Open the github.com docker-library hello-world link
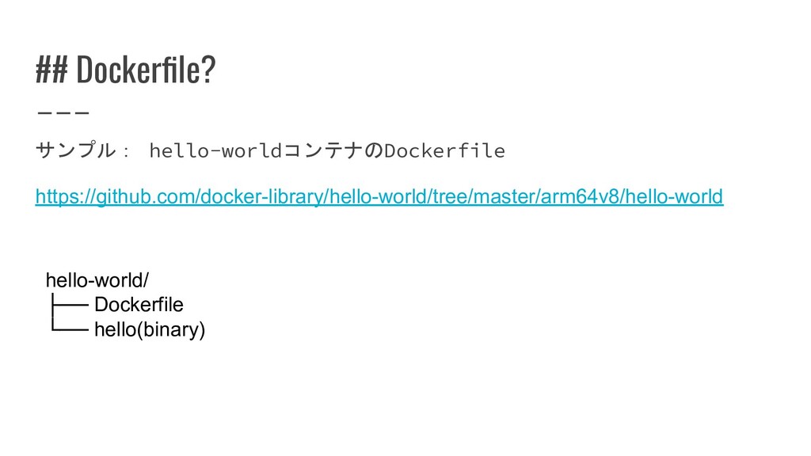811x456 pixels. tap(379, 197)
